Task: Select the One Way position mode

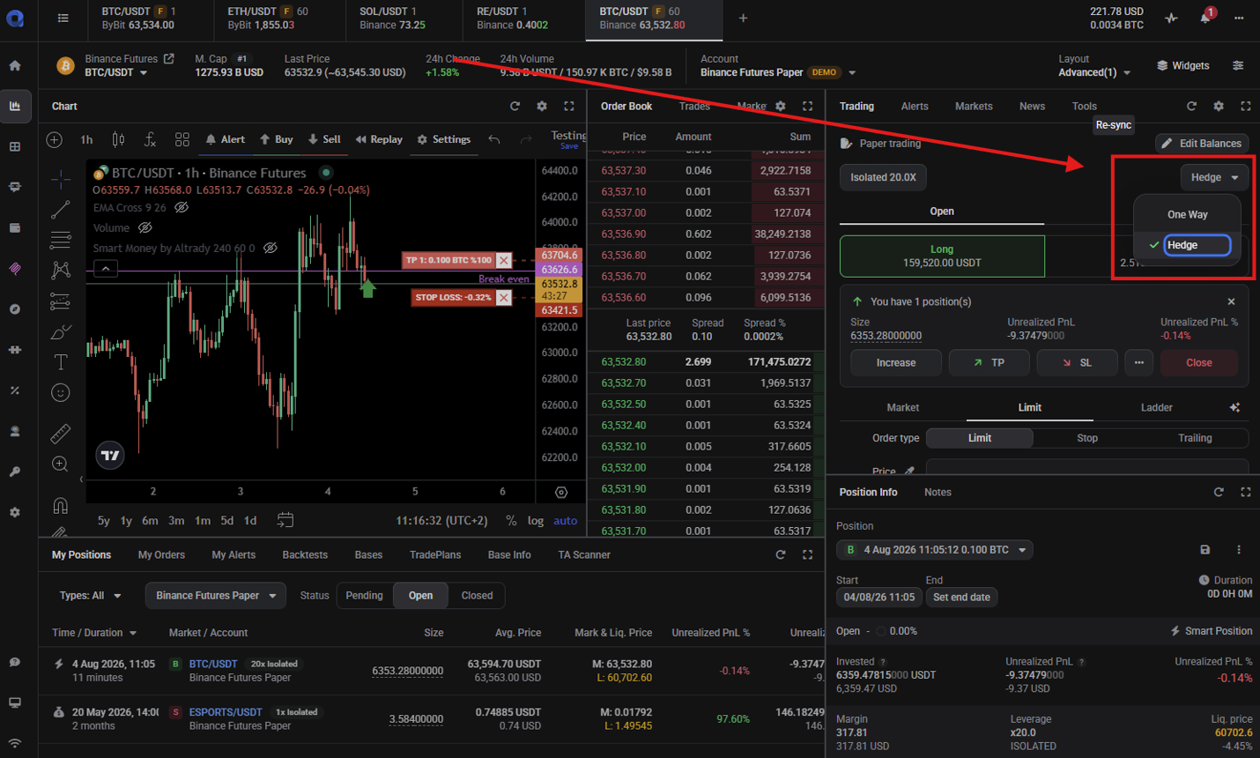Action: (1187, 215)
